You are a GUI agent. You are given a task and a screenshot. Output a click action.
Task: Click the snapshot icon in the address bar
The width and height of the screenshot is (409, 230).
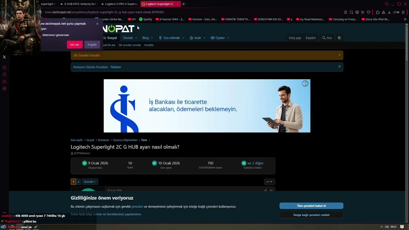click(351, 12)
